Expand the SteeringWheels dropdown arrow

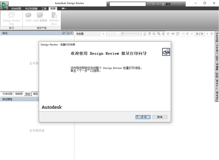point(182,34)
